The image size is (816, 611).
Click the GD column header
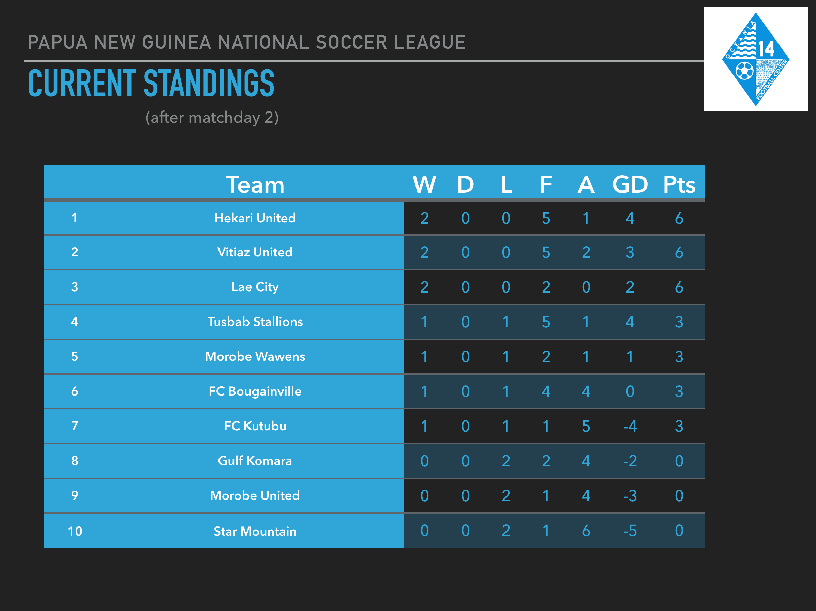coord(630,184)
